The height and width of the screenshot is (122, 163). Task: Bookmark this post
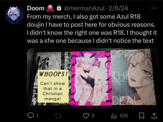142,116
